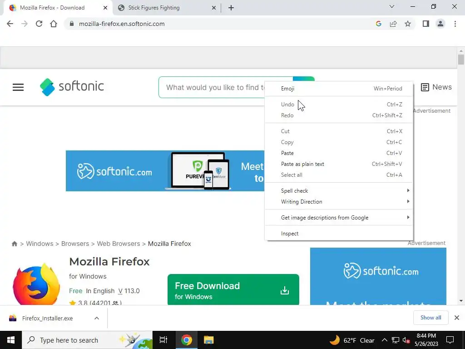
Task: Click the browser forward arrow
Action: 25,24
